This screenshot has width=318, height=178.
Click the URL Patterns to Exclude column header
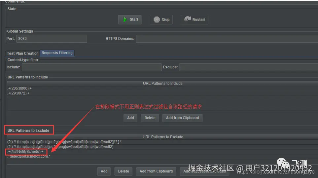pos(162,137)
